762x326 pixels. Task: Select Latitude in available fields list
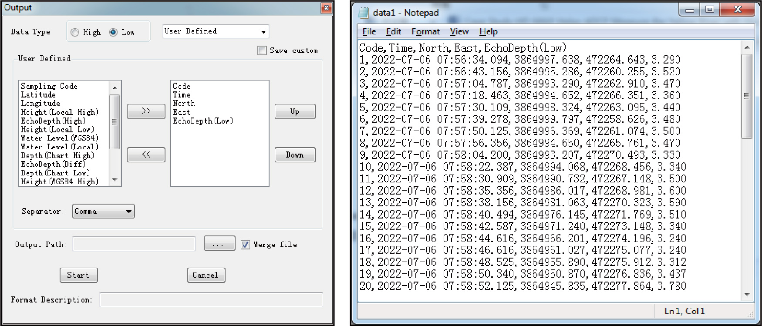coord(38,95)
